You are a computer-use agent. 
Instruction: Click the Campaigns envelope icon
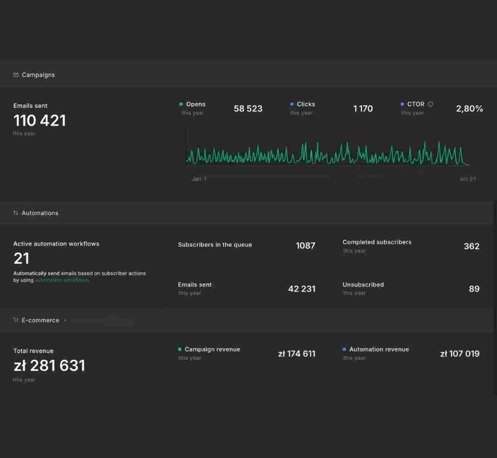point(16,75)
